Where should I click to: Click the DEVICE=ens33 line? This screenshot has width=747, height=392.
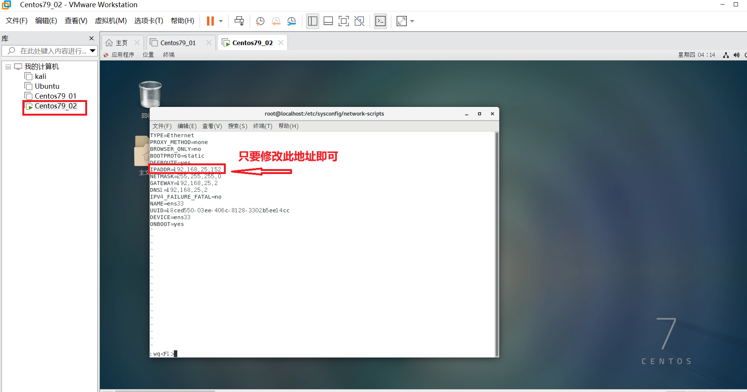click(170, 217)
